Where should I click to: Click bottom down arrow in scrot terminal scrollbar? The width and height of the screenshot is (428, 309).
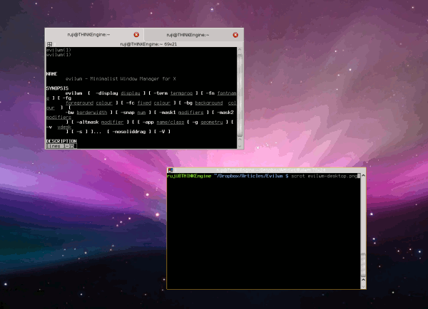(363, 287)
